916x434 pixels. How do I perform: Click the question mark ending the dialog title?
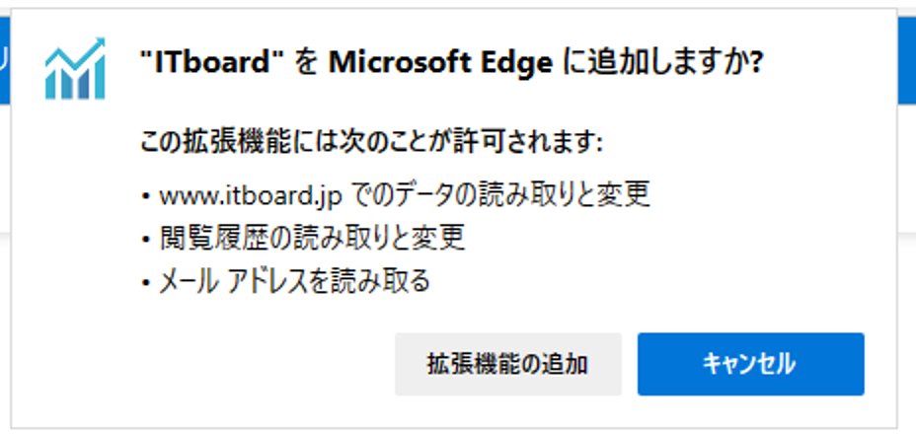click(756, 63)
